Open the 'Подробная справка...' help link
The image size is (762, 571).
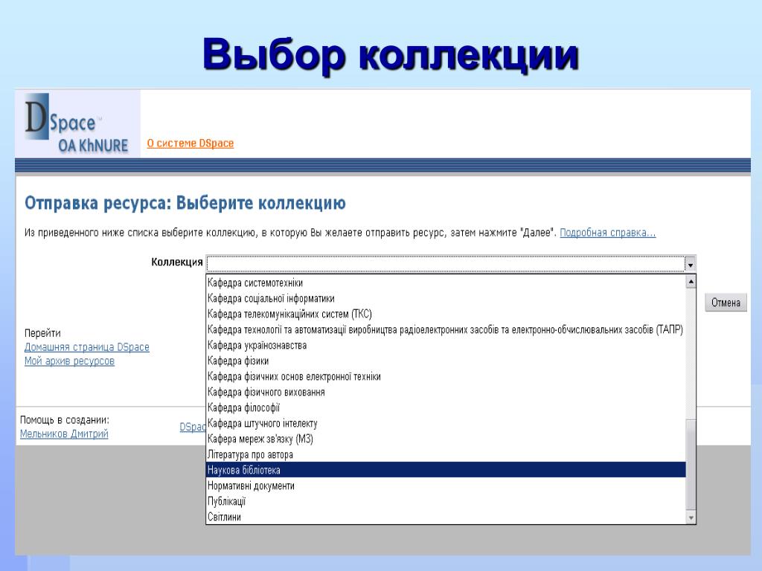coord(607,233)
